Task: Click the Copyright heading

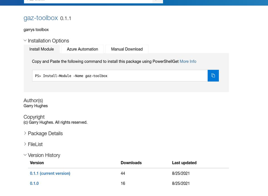Action: (34, 117)
